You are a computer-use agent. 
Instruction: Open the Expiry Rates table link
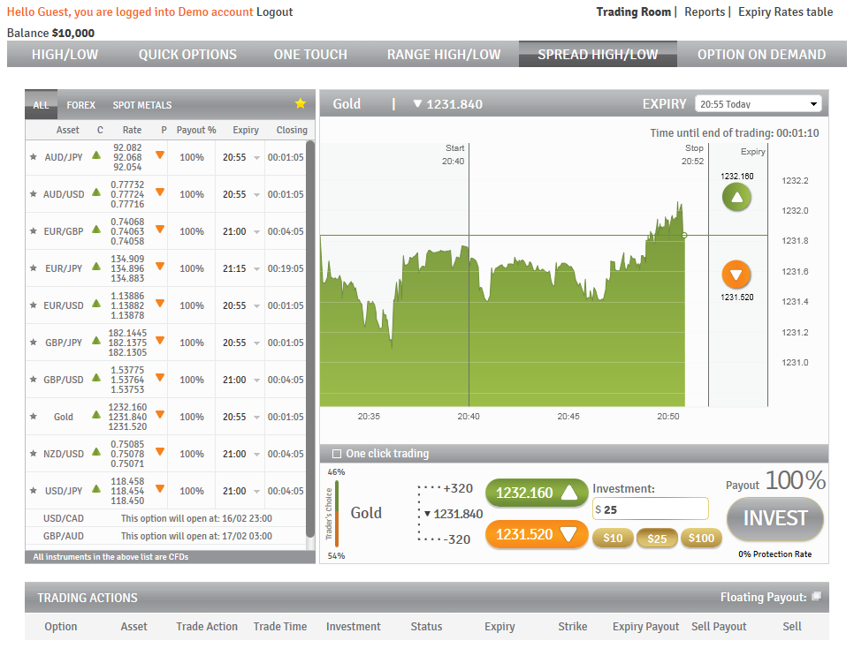point(785,12)
